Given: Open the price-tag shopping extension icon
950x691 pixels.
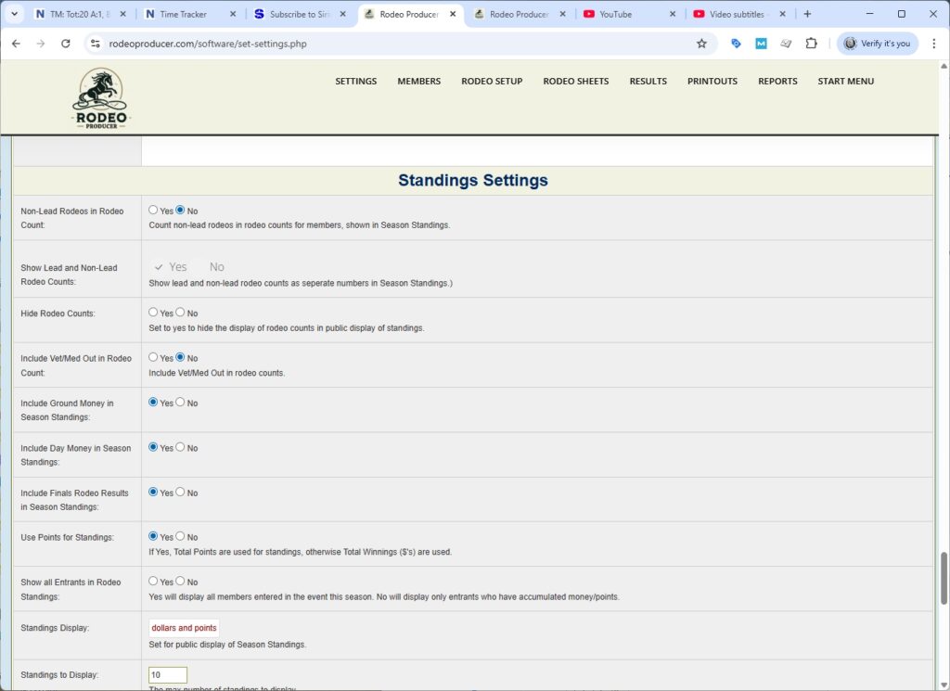Looking at the screenshot, I should [x=736, y=43].
